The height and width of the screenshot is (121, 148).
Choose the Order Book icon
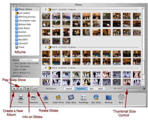click(71, 97)
